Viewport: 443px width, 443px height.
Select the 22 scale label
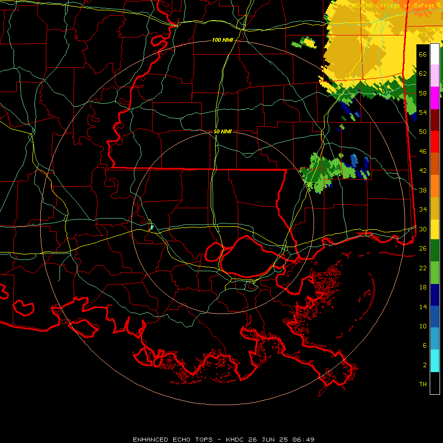click(x=423, y=268)
